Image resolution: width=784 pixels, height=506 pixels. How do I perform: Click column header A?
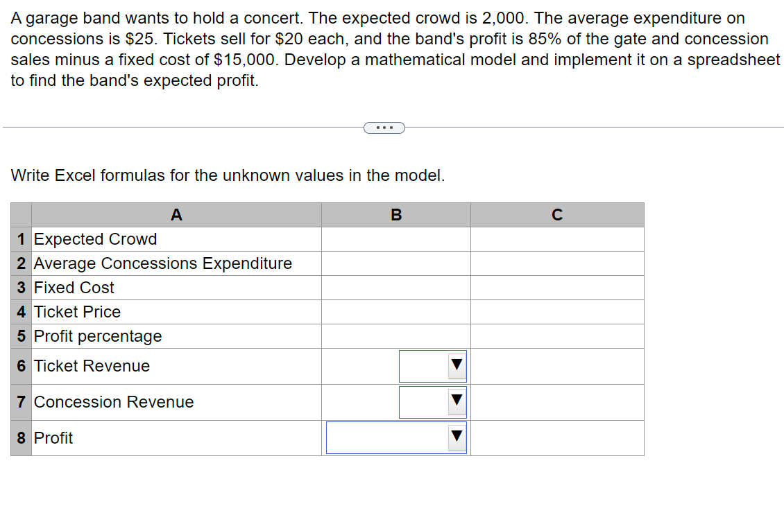coord(176,215)
